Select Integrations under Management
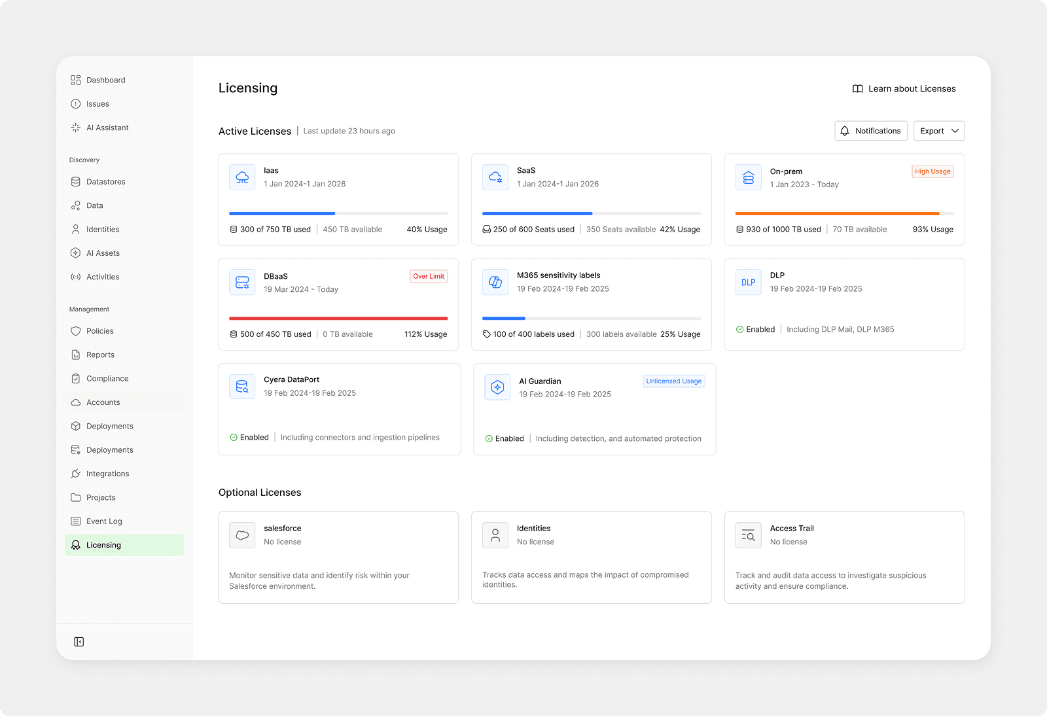Screen dimensions: 1047x717 pyautogui.click(x=107, y=473)
